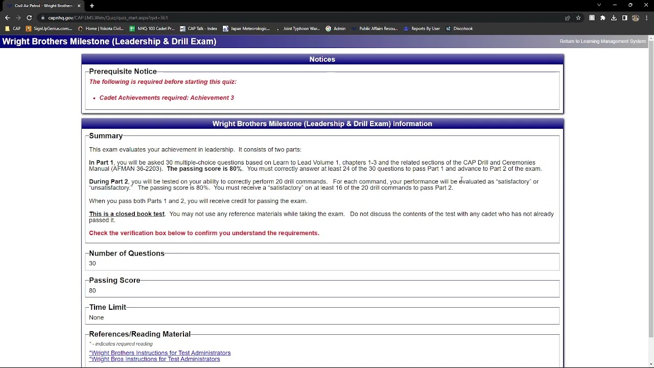Open Wright Brothers Instructions for Test Administrators link
The image size is (654, 368).
(x=160, y=353)
